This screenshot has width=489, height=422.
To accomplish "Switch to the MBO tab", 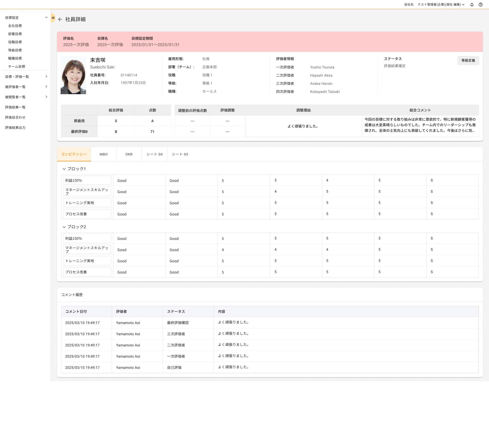I will coord(104,154).
